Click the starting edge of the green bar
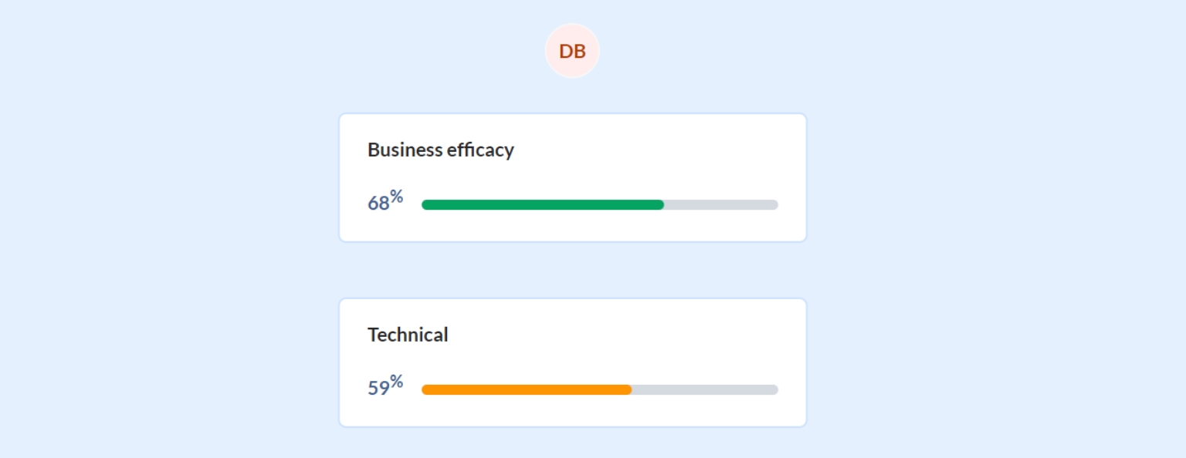Image resolution: width=1186 pixels, height=458 pixels. coord(425,204)
